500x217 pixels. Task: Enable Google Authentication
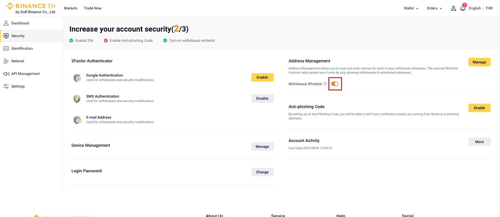point(262,77)
